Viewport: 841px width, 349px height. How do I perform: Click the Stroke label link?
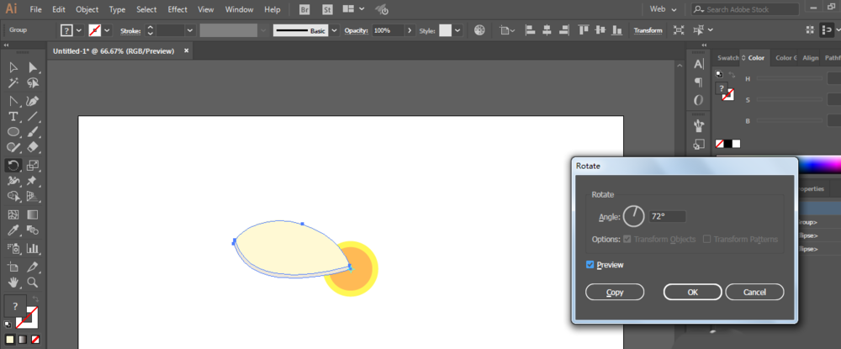pos(130,30)
